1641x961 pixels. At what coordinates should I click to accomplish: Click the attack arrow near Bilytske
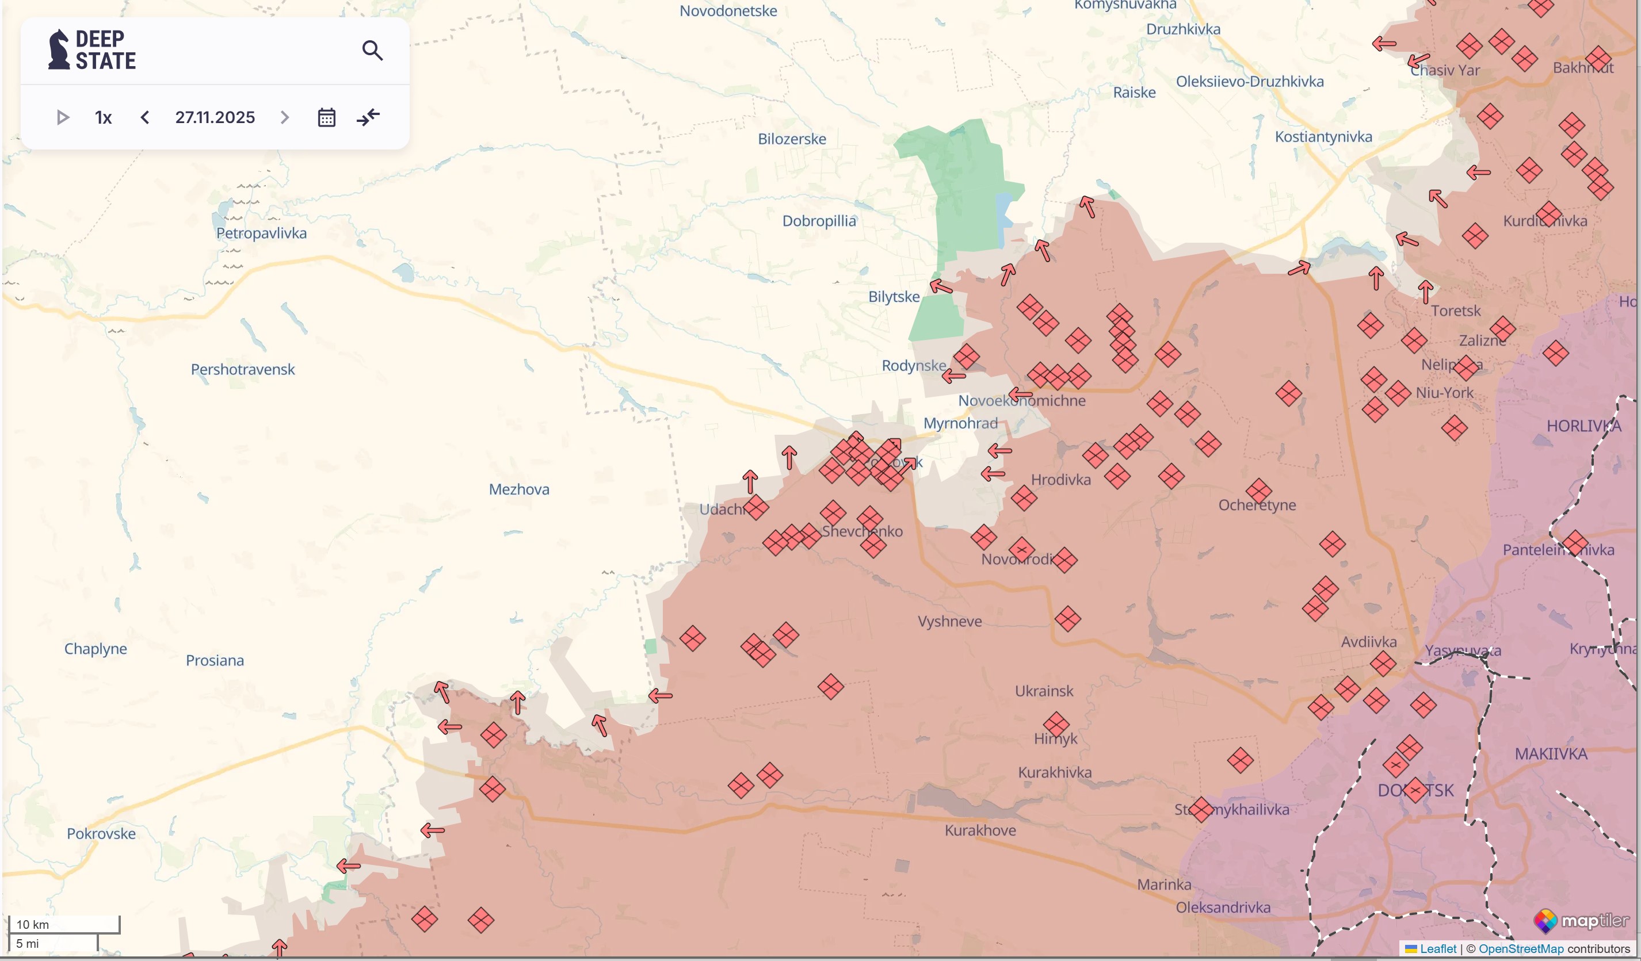(941, 286)
